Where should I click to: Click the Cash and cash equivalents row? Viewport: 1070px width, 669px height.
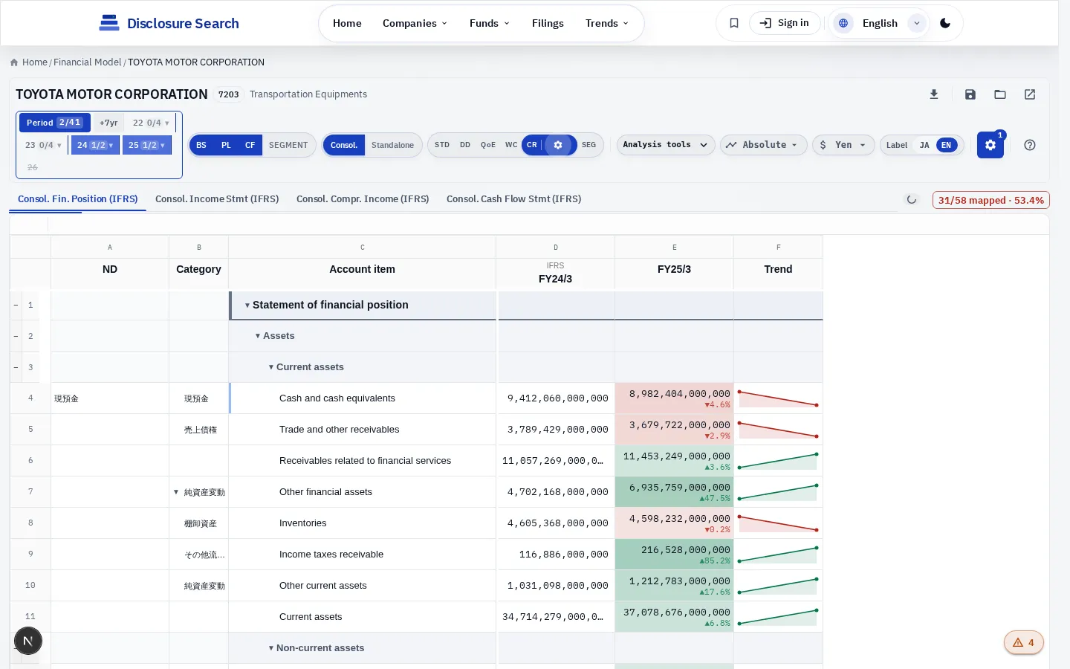click(x=416, y=398)
